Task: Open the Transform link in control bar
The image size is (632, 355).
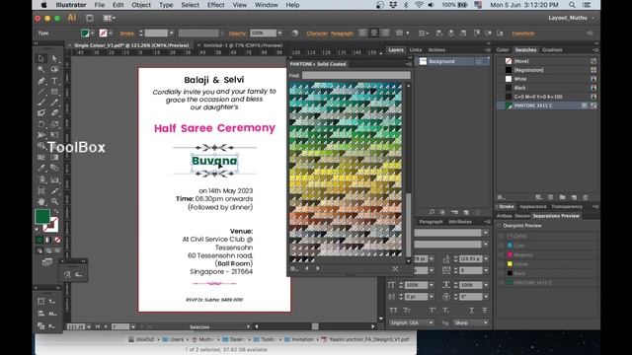Action: point(523,34)
